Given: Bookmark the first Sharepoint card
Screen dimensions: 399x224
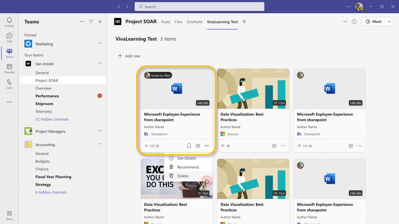Looking at the screenshot, I should coord(189,146).
